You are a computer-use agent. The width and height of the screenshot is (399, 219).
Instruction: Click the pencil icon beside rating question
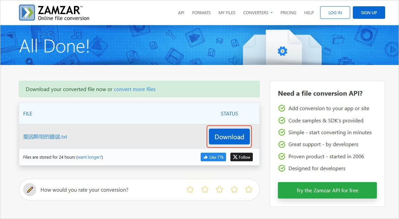click(30, 190)
